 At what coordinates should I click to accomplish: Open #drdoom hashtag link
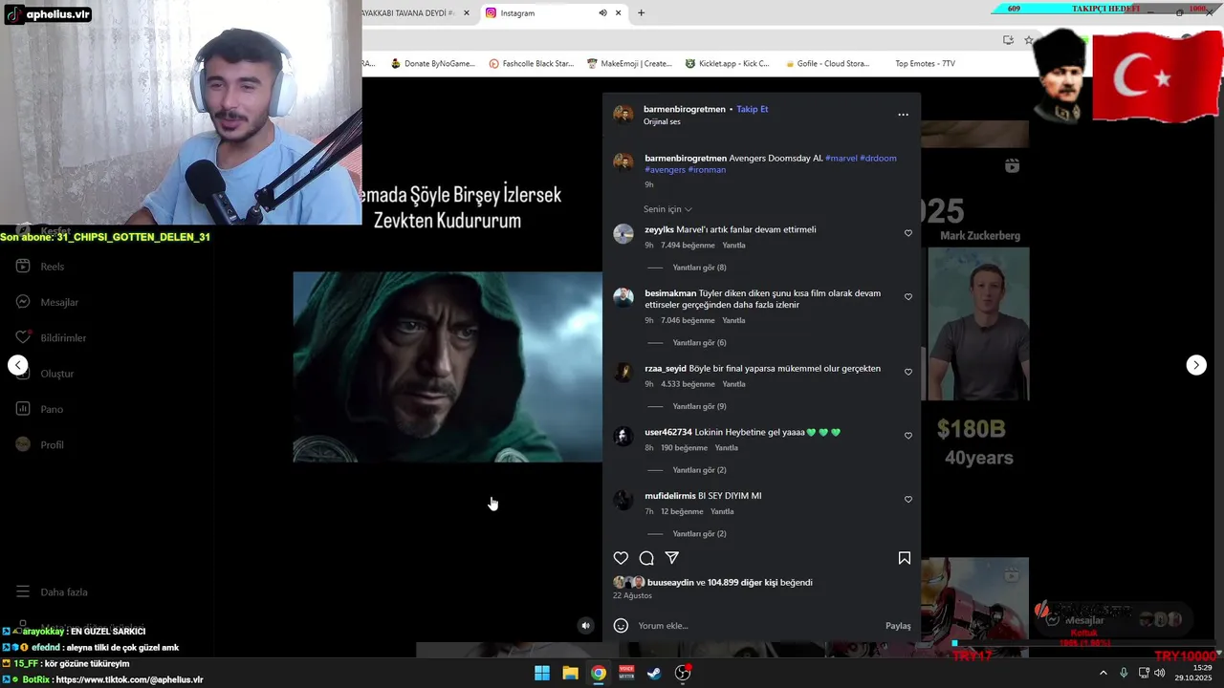click(x=878, y=159)
